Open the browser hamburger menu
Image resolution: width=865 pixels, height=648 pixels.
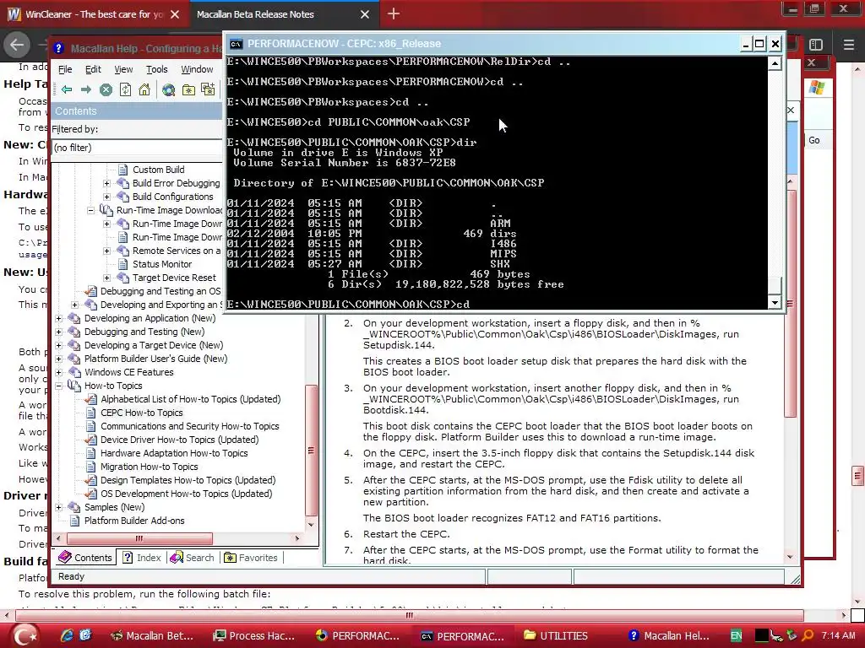click(x=848, y=45)
